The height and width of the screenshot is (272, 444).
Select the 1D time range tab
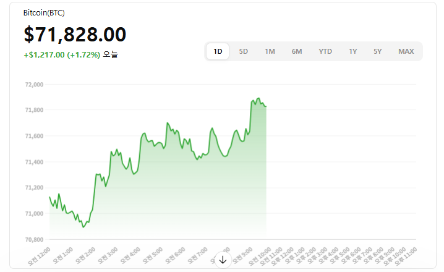pos(218,51)
